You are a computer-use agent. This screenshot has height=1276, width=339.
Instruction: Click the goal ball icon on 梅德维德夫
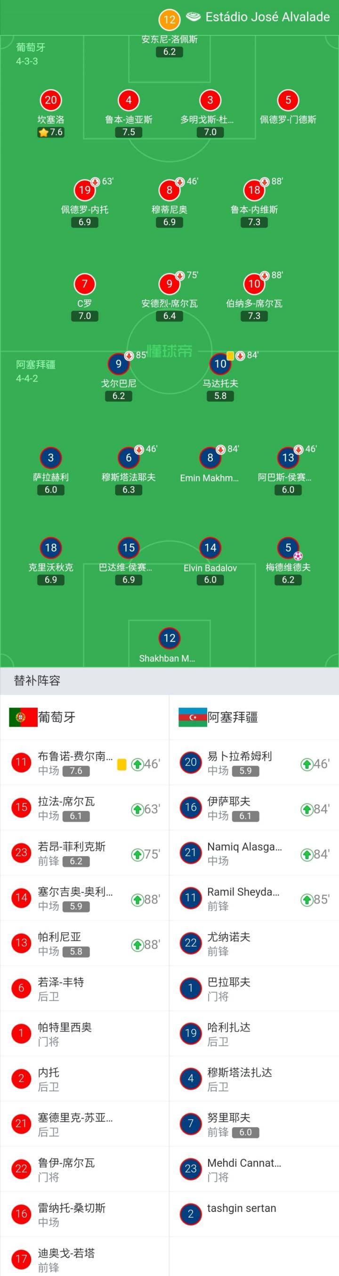[298, 556]
